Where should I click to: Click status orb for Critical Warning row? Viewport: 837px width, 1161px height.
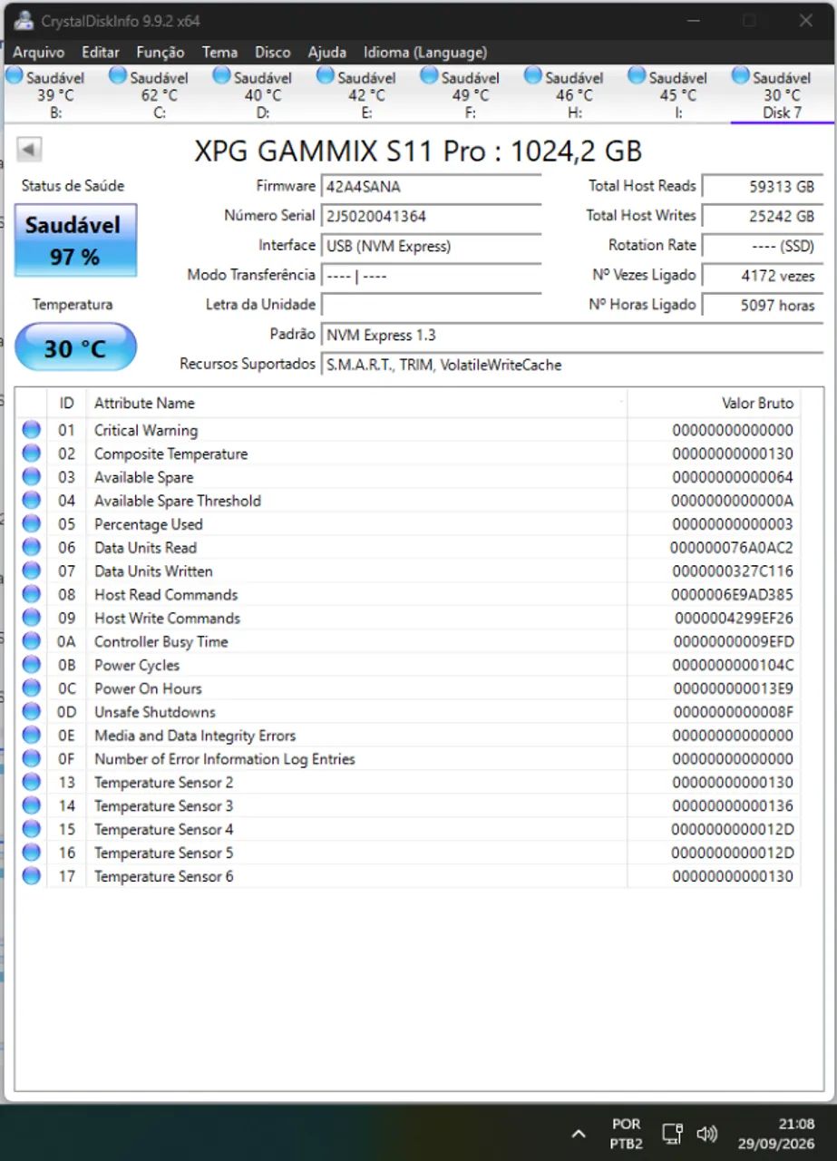(x=32, y=430)
